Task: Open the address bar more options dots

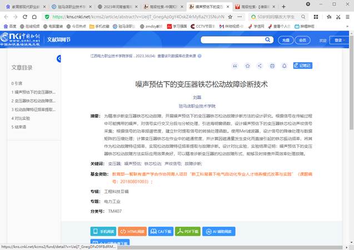Action: click(240, 17)
